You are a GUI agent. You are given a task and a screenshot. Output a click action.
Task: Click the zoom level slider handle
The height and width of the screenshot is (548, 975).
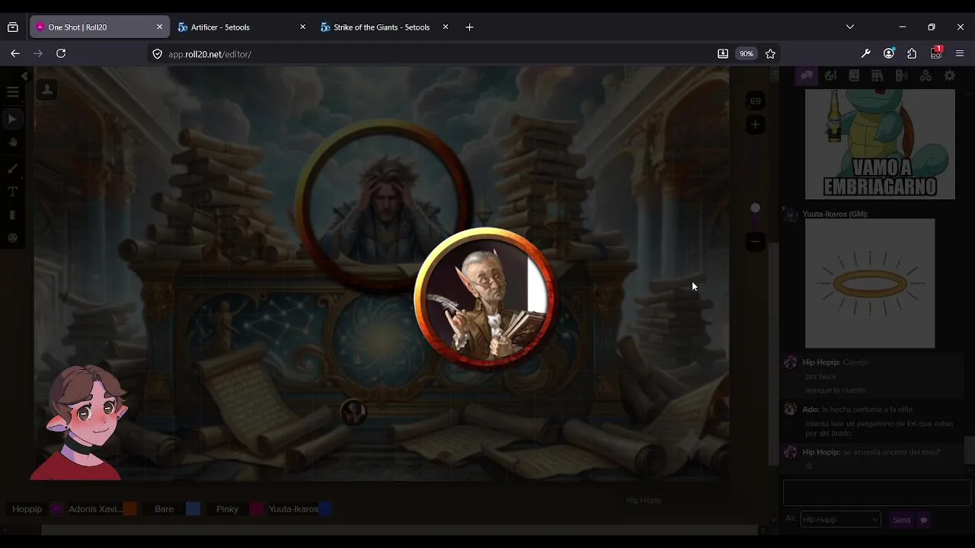(x=755, y=208)
